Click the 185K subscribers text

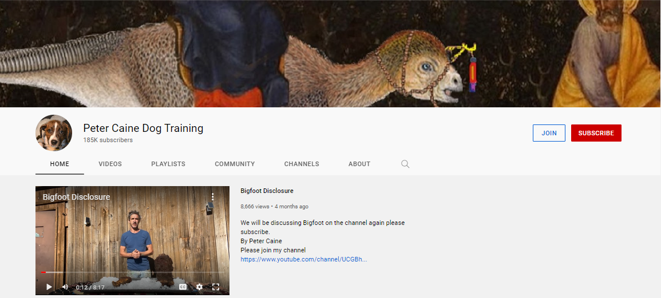108,140
